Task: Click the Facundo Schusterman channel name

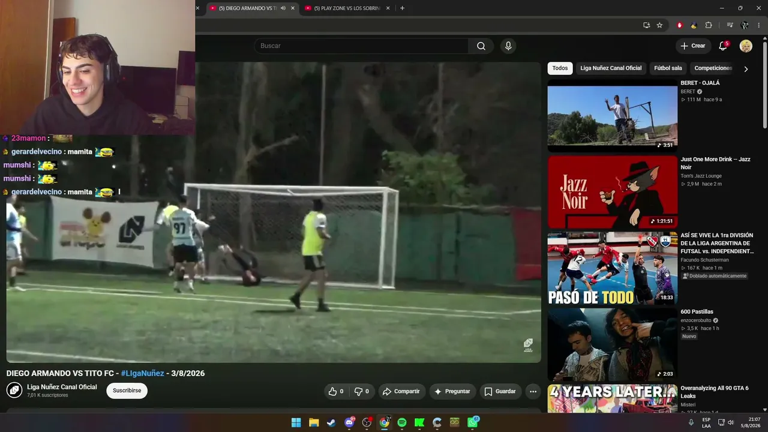Action: click(x=704, y=260)
